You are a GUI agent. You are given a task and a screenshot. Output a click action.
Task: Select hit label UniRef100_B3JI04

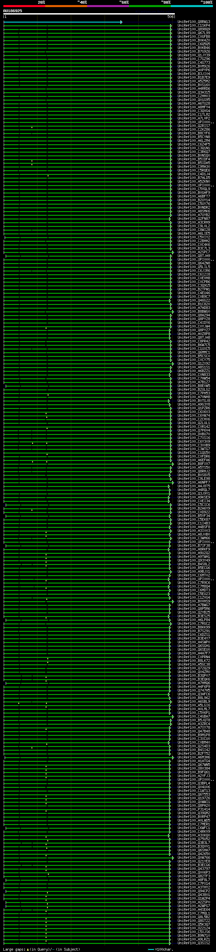point(194,74)
